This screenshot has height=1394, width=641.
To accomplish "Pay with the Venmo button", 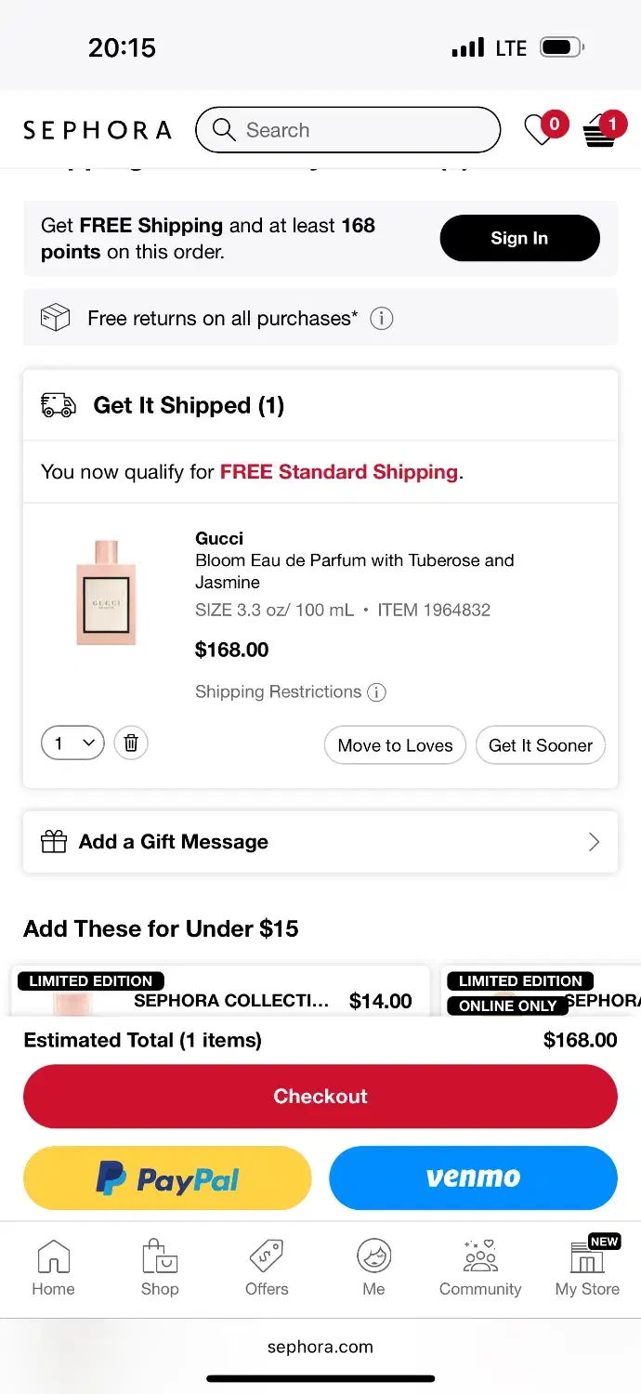I will pos(473,1178).
